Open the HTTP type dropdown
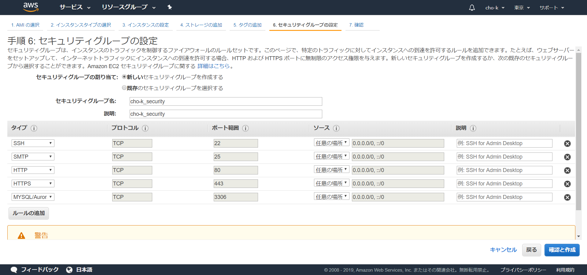The height and width of the screenshot is (275, 587). pyautogui.click(x=33, y=170)
